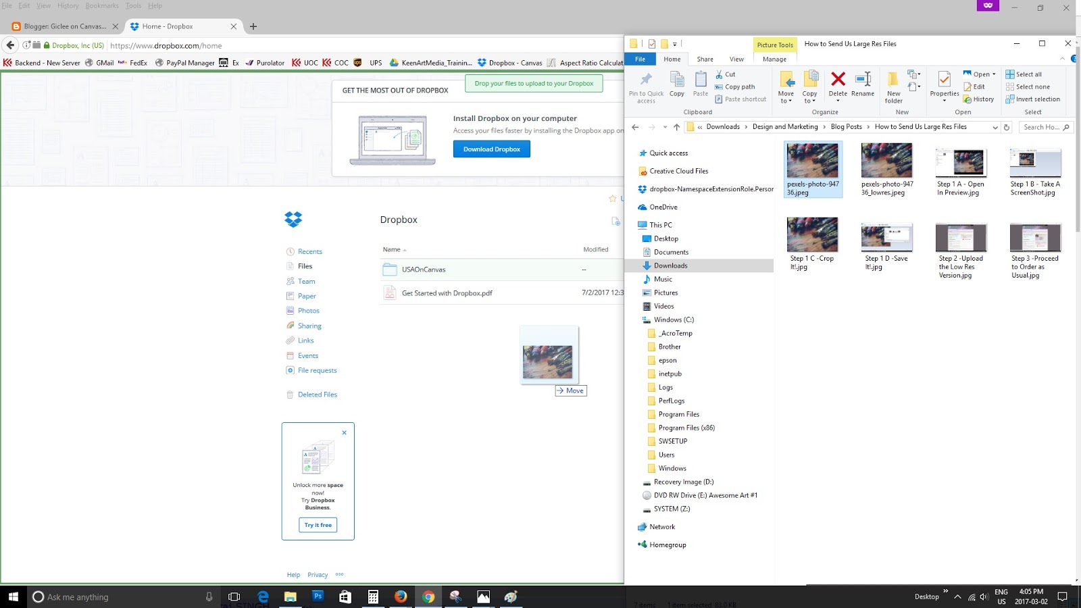The height and width of the screenshot is (608, 1081).
Task: Open Windows Store from the taskbar
Action: click(345, 597)
